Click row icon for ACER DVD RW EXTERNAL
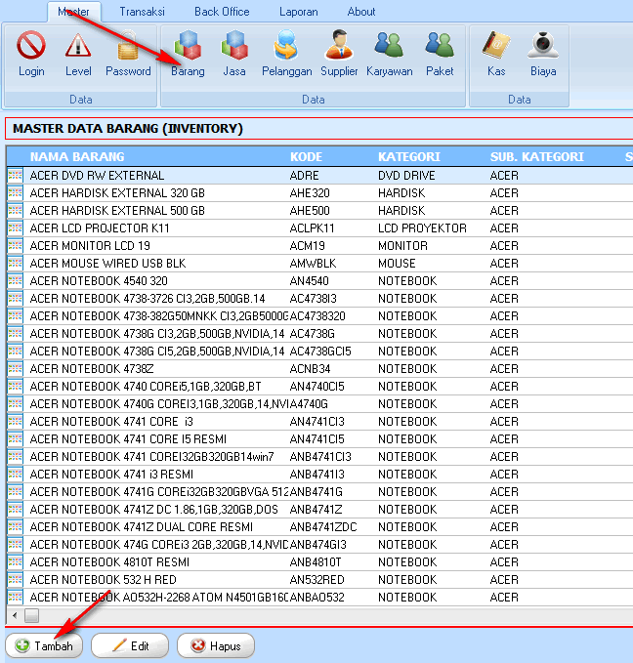The width and height of the screenshot is (633, 663). pos(16,175)
